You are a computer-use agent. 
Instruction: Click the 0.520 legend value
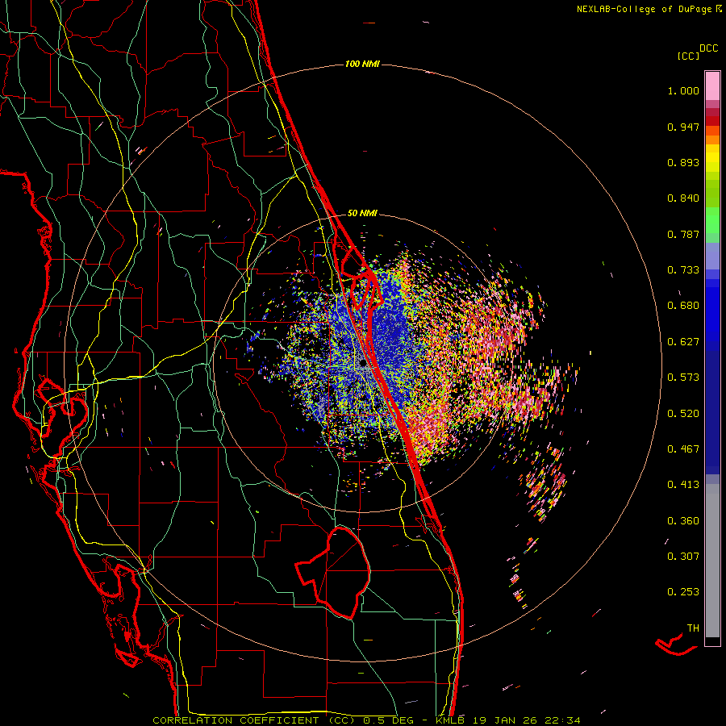click(683, 414)
